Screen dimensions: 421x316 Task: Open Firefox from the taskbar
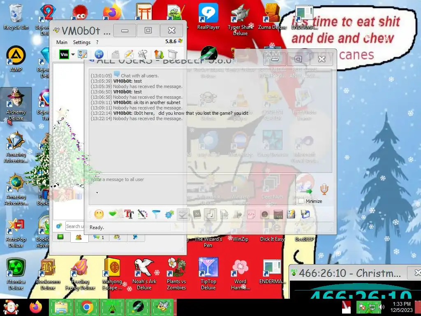[36, 307]
